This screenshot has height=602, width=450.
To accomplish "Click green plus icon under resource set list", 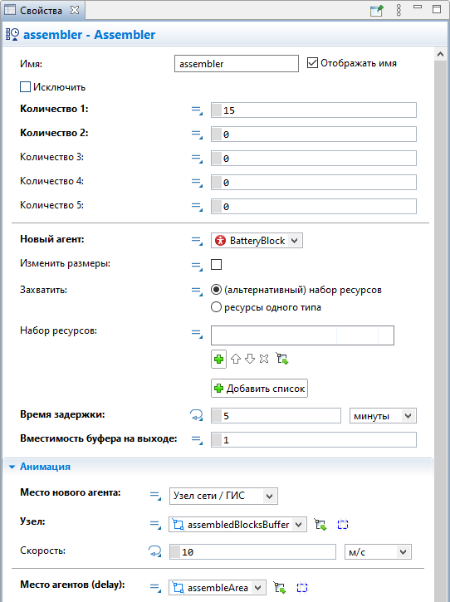I will coord(218,359).
